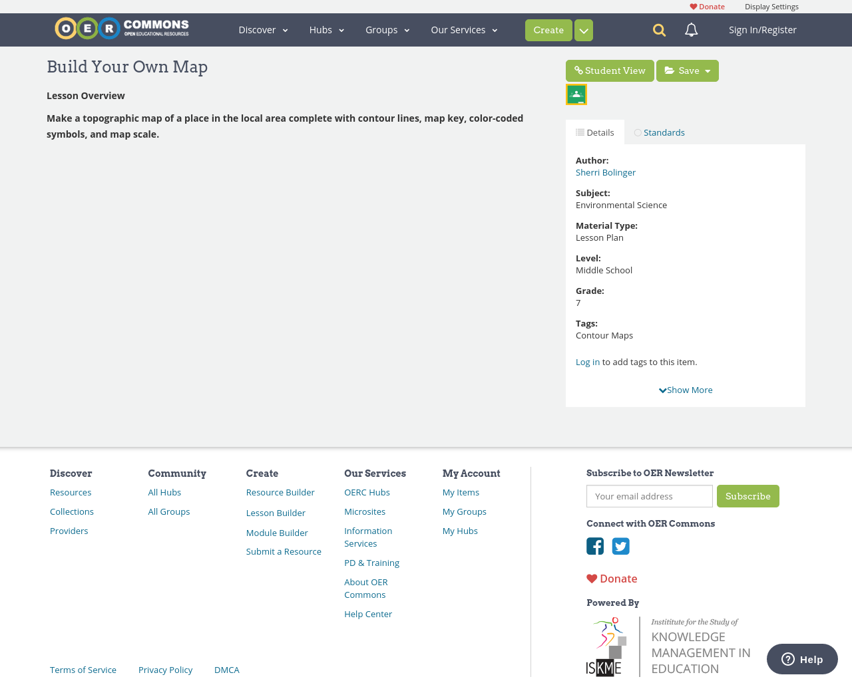Click the Donate heart in footer

[x=611, y=578]
